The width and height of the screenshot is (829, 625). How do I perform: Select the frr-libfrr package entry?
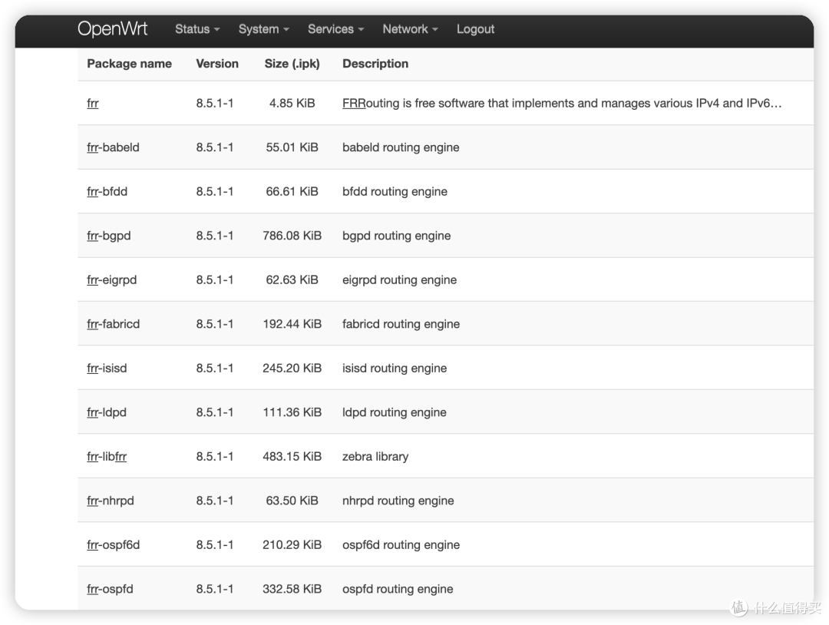click(107, 457)
